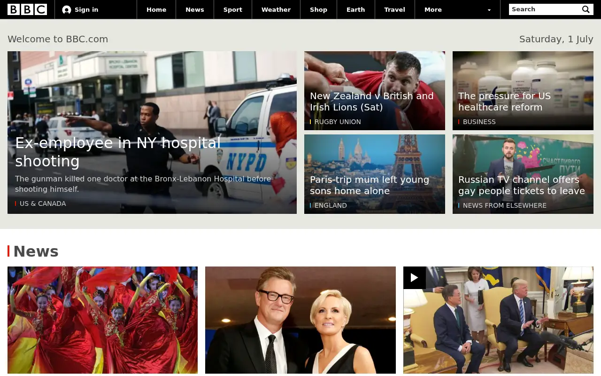The height and width of the screenshot is (376, 601).
Task: Play the Oval Office meeting video
Action: tap(415, 278)
